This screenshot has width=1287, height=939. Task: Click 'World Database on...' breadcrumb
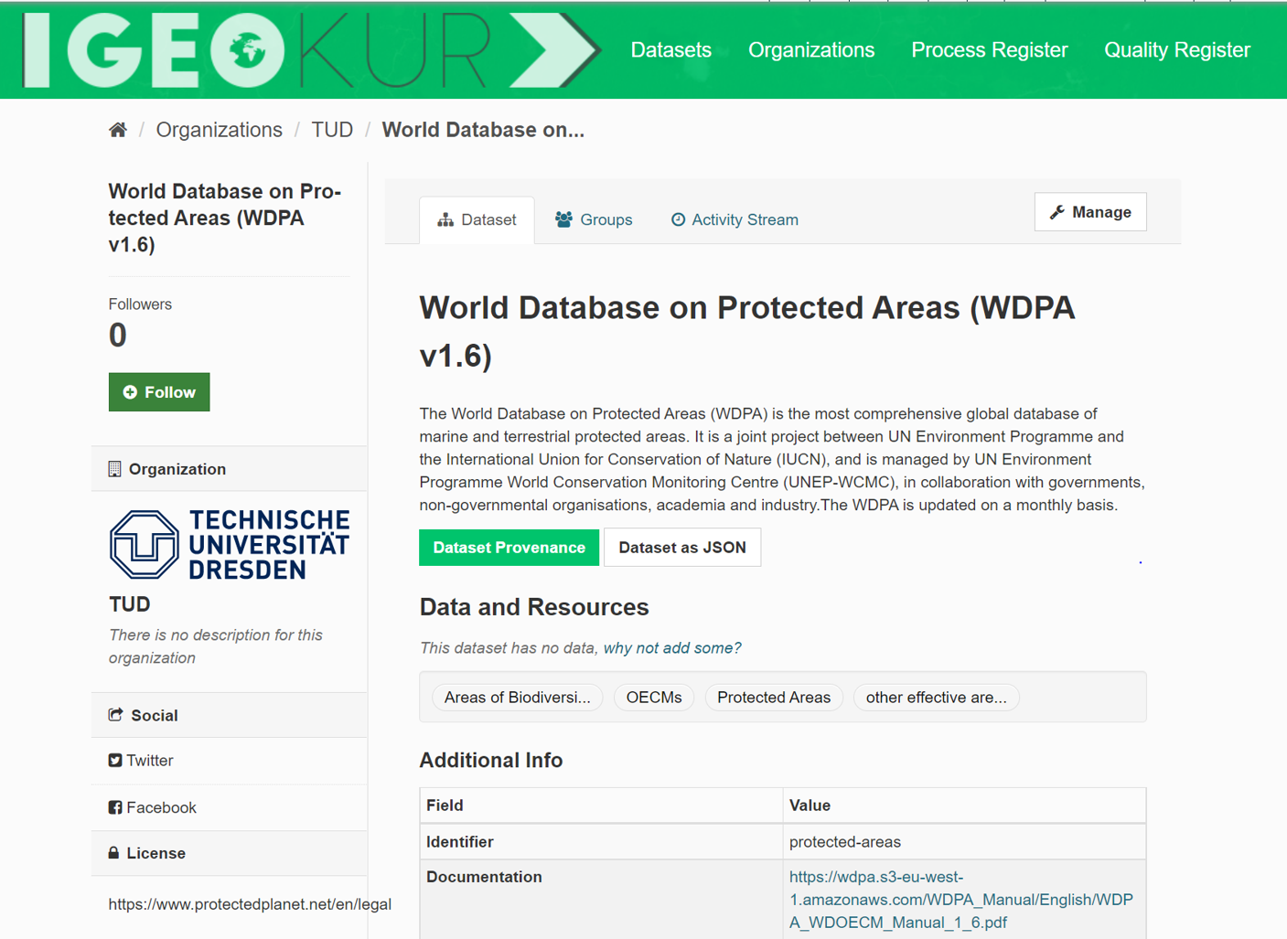click(x=483, y=130)
